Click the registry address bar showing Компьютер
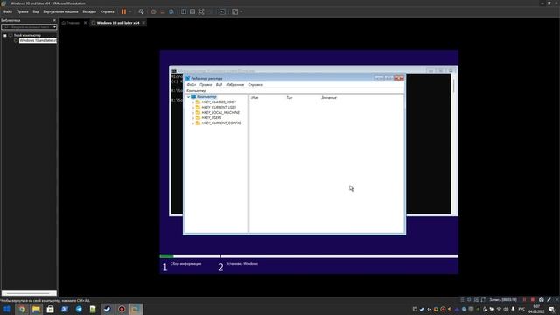 pyautogui.click(x=295, y=91)
